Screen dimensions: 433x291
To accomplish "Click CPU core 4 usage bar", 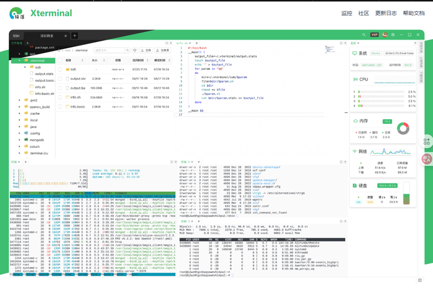I will (381, 106).
